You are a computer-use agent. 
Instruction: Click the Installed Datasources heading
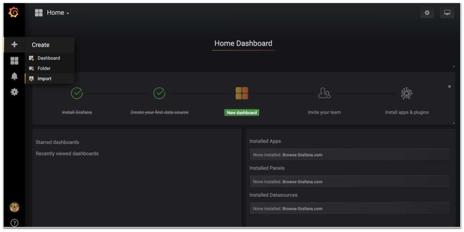(274, 195)
